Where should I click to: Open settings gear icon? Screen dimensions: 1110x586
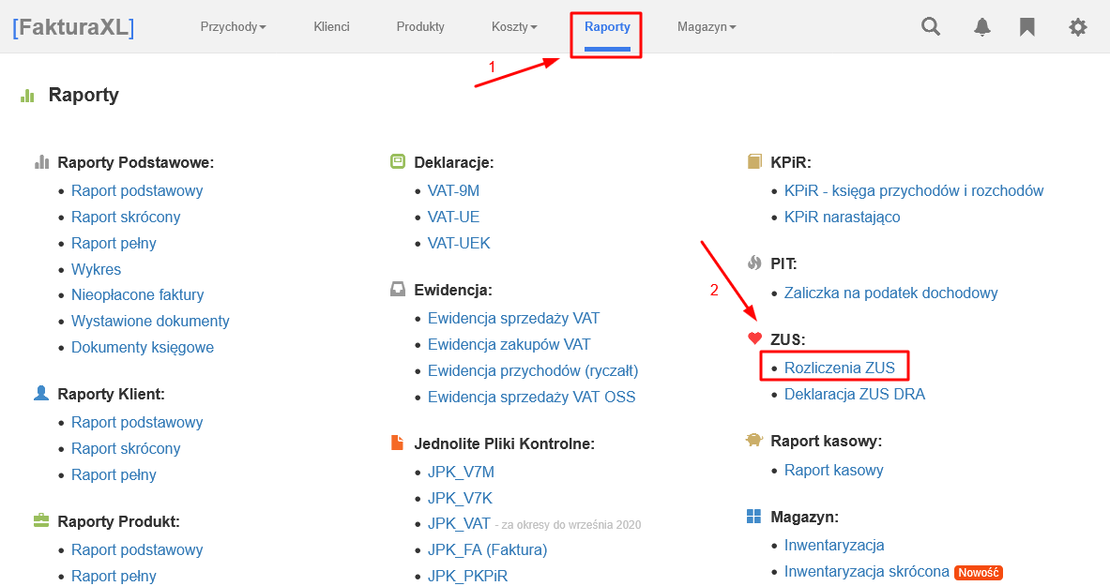click(1077, 27)
